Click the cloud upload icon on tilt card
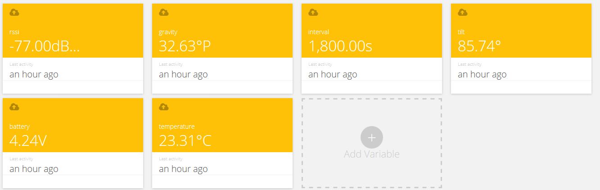Screen dimensions: 600x190 point(463,13)
